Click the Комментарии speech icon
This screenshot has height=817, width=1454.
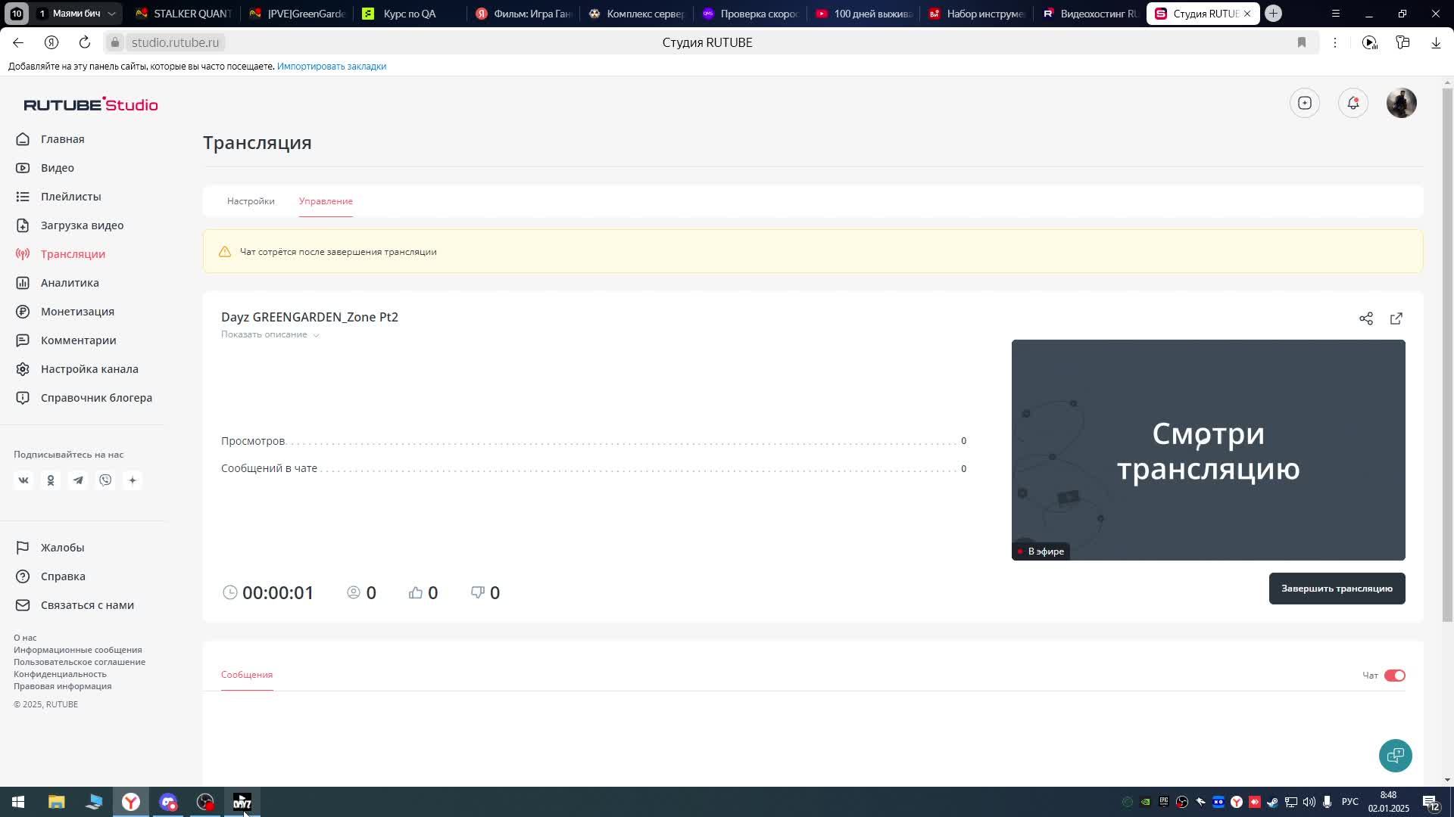[23, 340]
